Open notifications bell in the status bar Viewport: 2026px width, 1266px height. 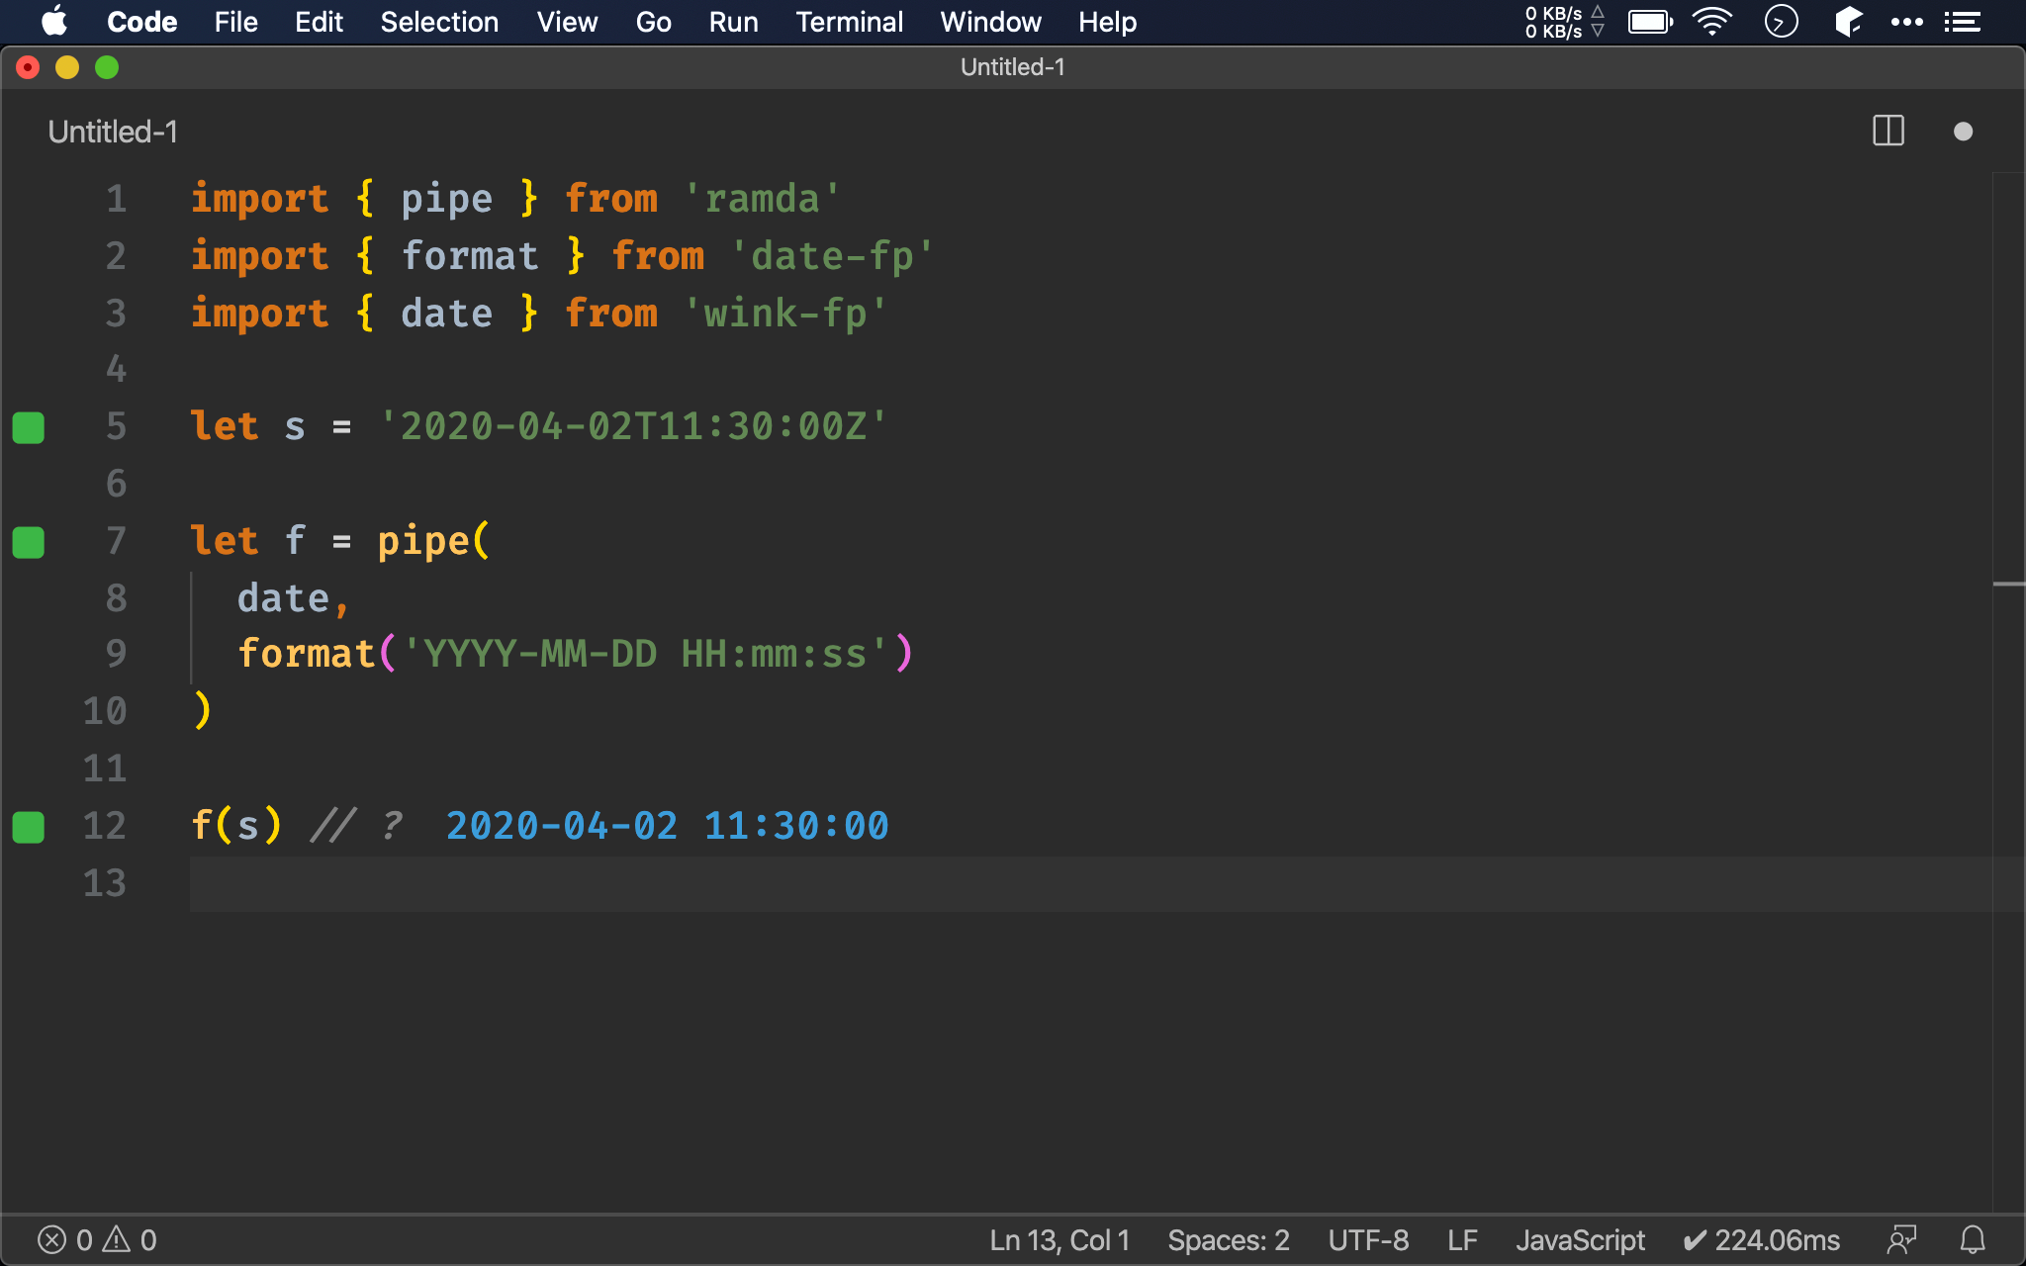pos(1973,1240)
